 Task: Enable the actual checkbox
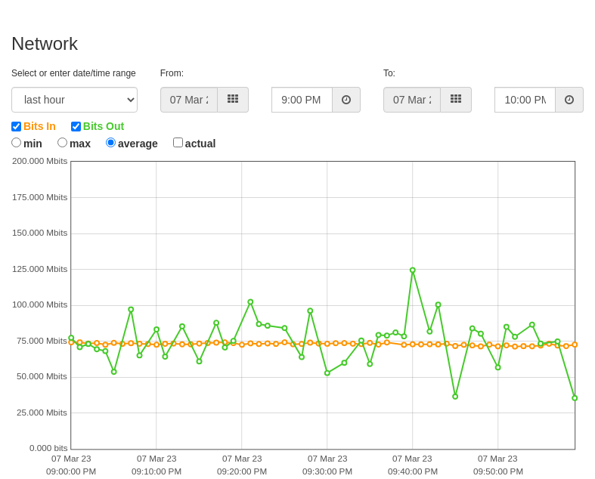(178, 143)
